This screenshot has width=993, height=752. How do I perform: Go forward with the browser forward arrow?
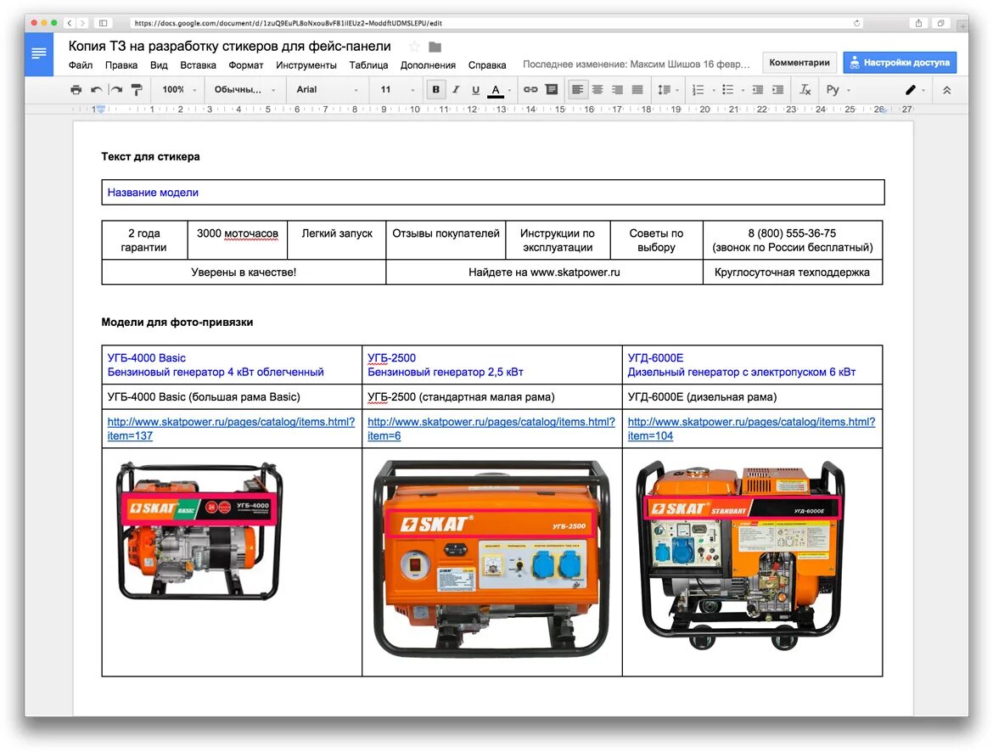82,23
